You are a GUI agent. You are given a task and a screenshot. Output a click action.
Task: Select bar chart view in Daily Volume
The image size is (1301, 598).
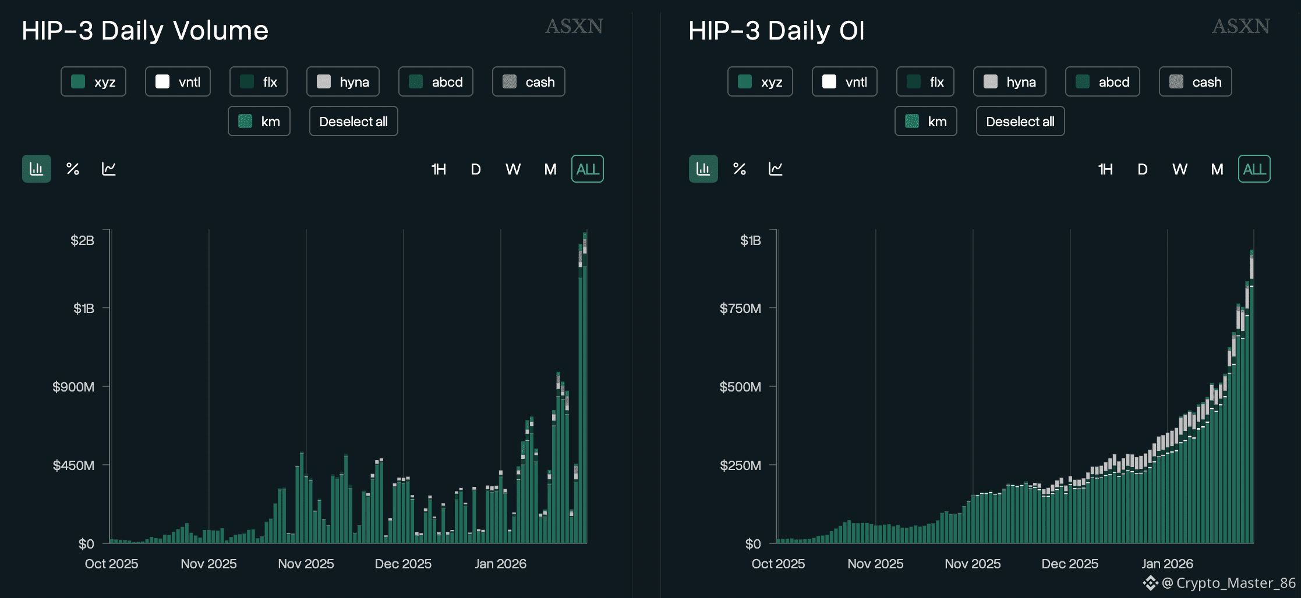coord(37,169)
